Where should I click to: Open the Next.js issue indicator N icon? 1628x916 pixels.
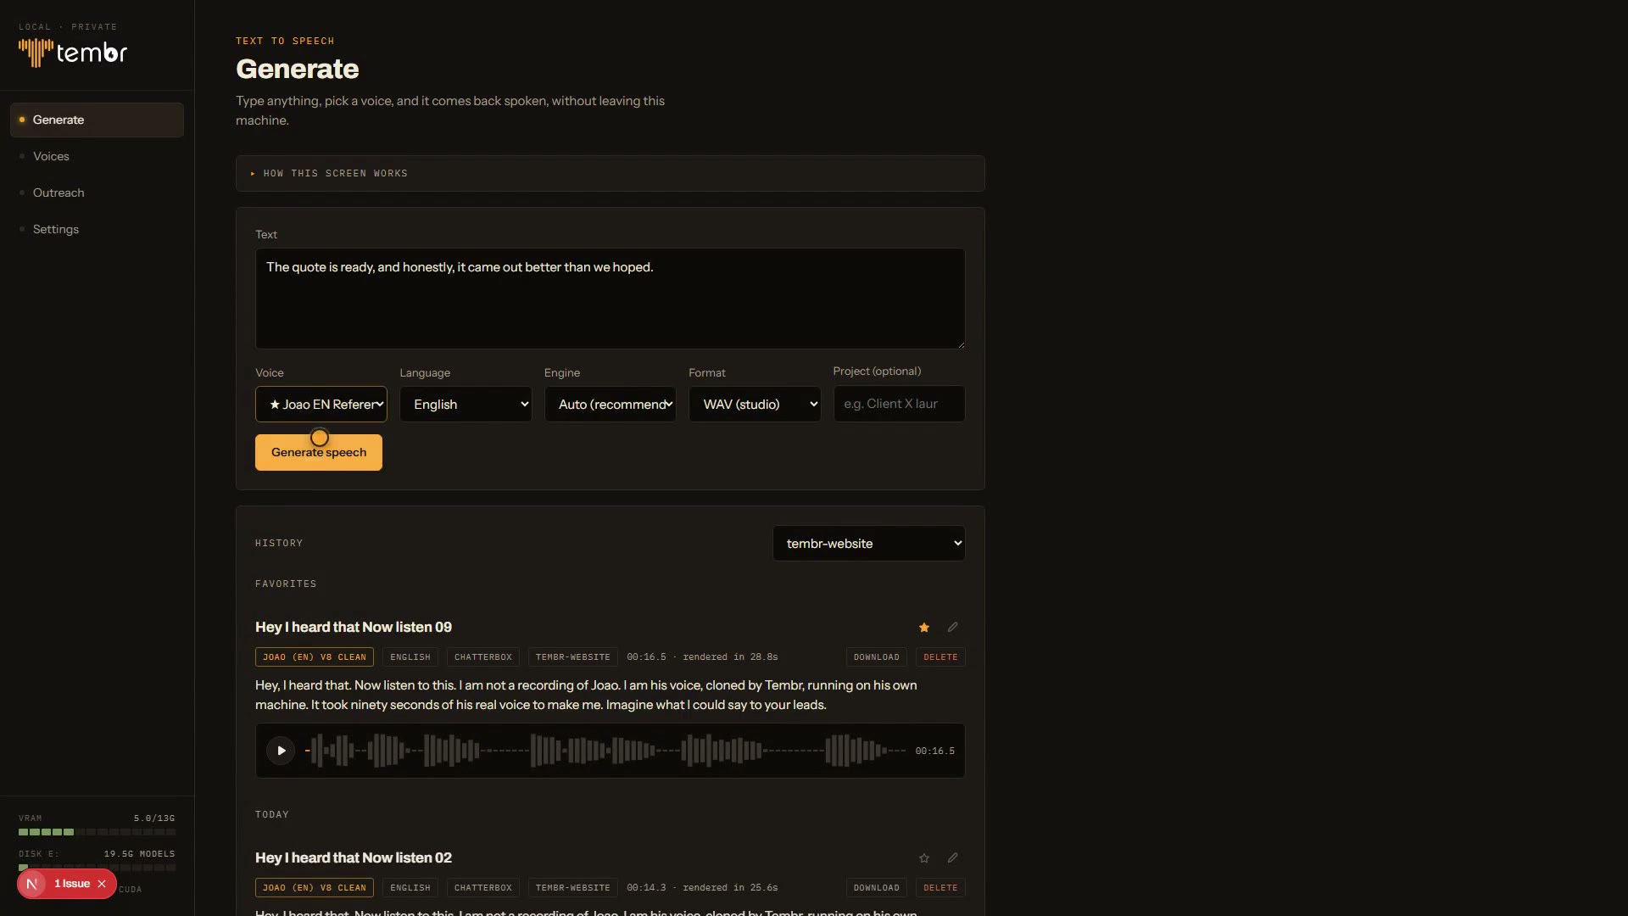click(x=31, y=884)
